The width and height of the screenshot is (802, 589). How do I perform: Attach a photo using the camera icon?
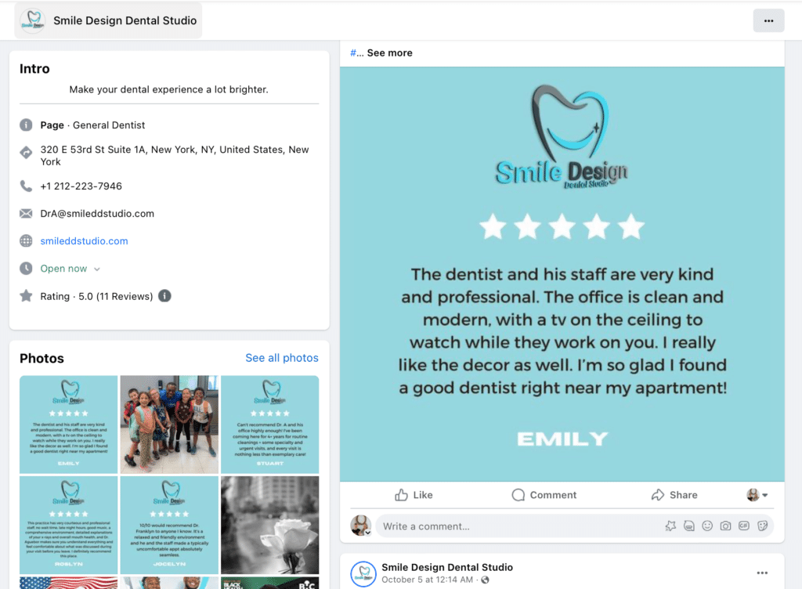[x=725, y=526]
